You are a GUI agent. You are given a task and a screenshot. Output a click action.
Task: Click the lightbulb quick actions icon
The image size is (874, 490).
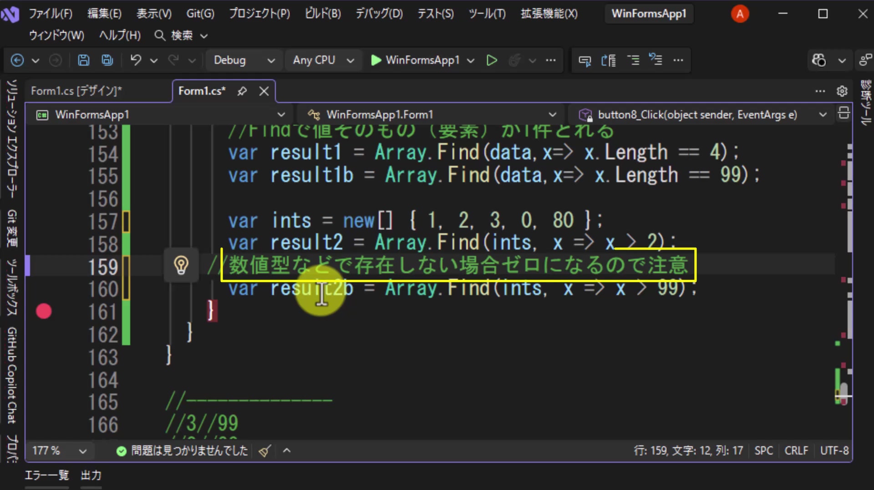click(181, 265)
